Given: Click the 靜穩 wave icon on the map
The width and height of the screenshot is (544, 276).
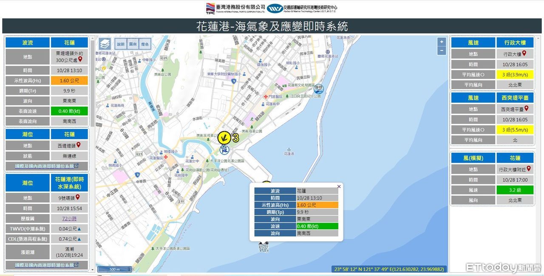Looking at the screenshot, I should pos(318,89).
